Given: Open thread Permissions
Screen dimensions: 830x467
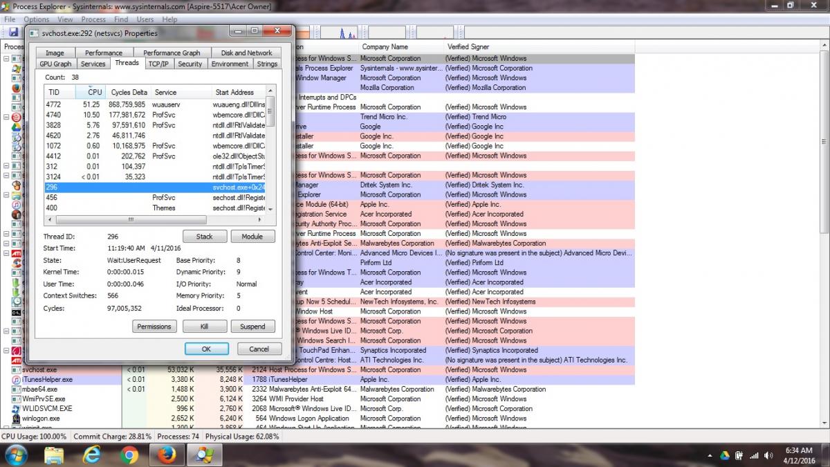Looking at the screenshot, I should [154, 327].
